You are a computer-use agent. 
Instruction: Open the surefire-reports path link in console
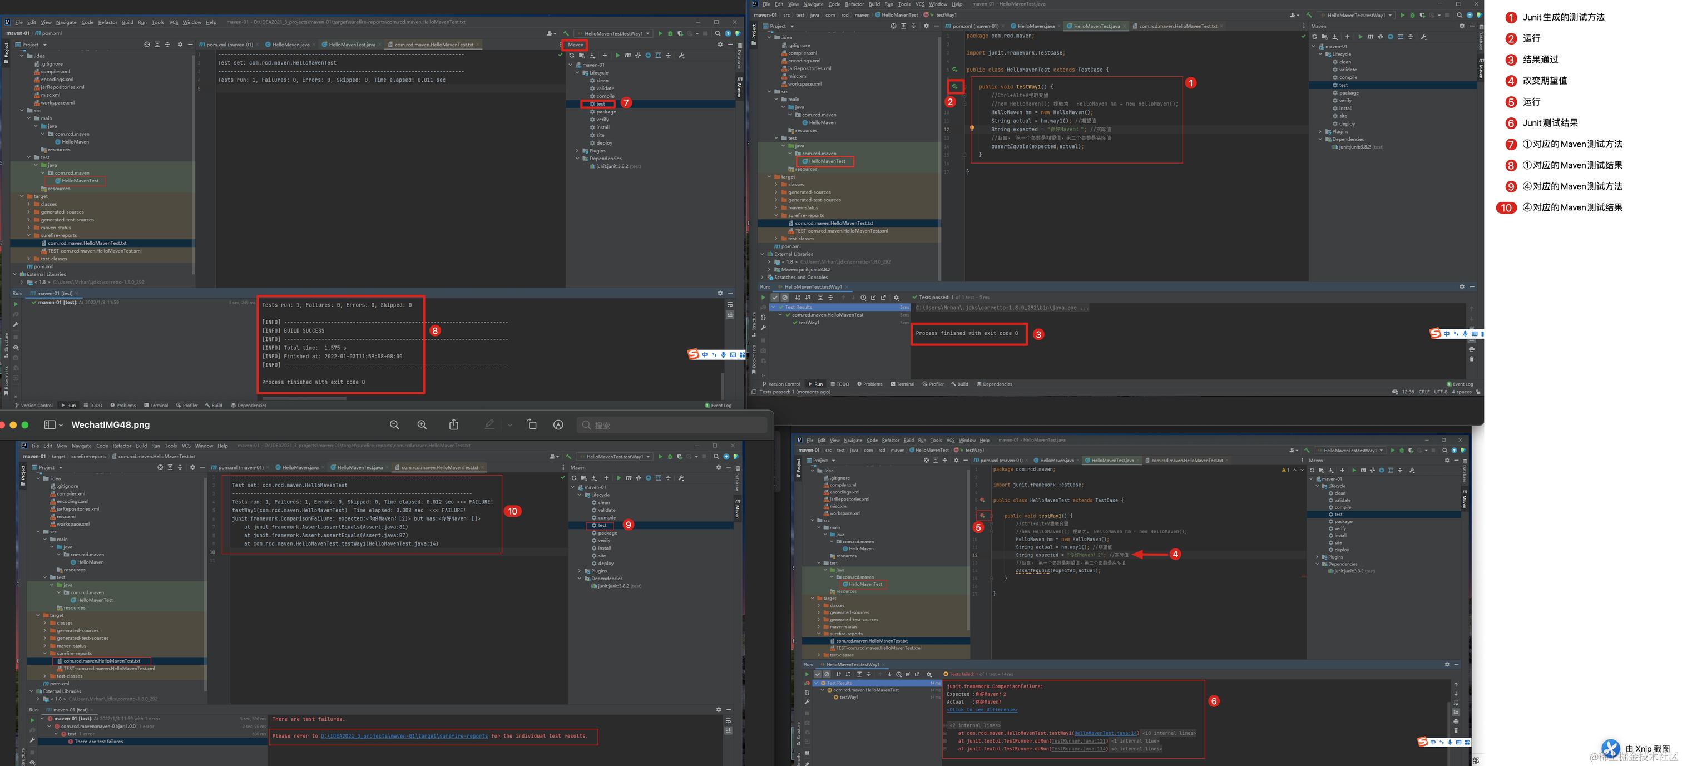coord(404,736)
